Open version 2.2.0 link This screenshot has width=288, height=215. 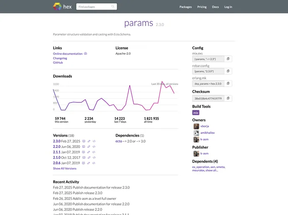(57, 147)
